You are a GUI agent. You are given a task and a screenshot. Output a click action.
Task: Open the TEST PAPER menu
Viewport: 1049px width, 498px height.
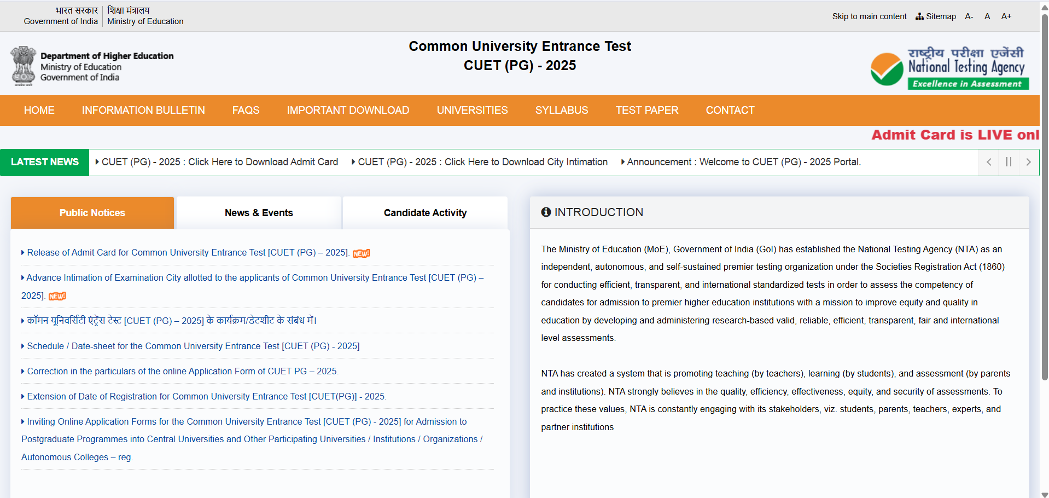(647, 111)
